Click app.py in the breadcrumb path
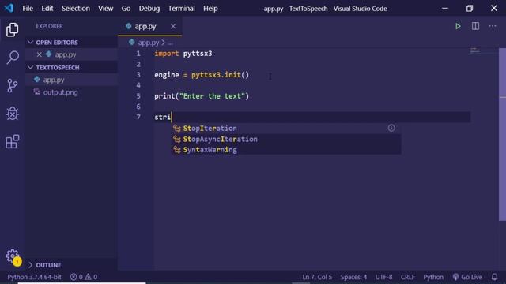The width and height of the screenshot is (506, 284). 149,43
